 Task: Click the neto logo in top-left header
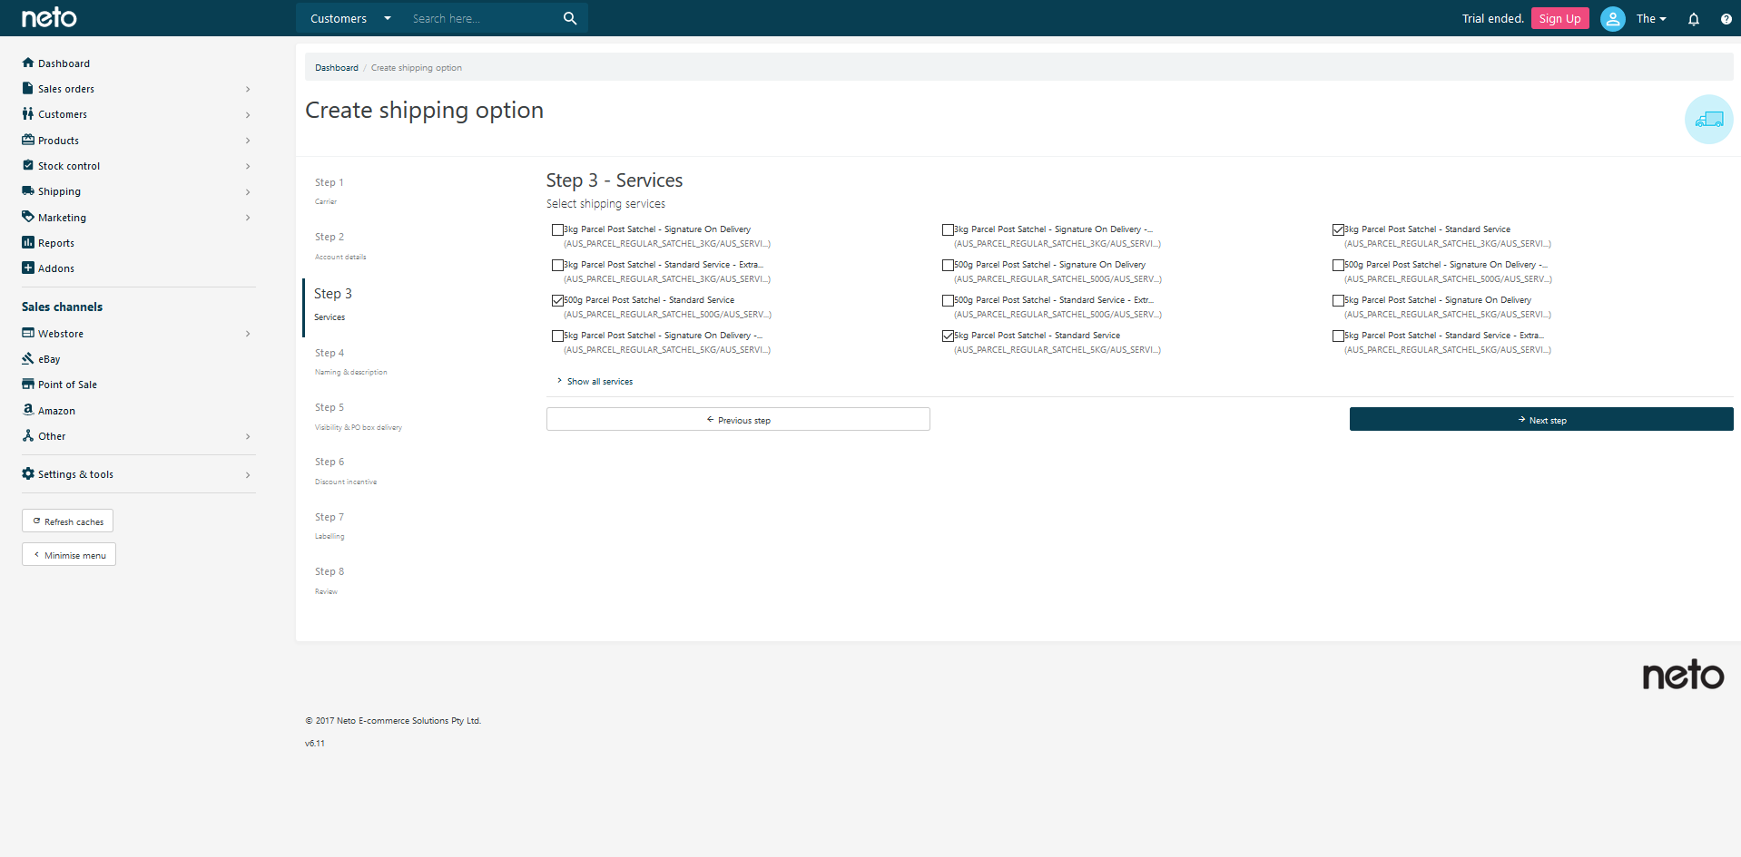[49, 17]
